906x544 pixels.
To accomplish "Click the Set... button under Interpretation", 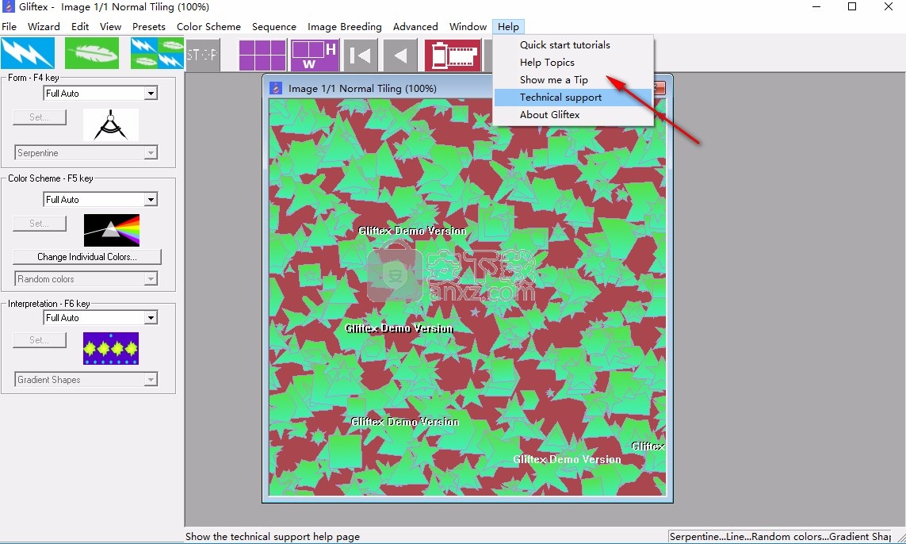I will (40, 340).
